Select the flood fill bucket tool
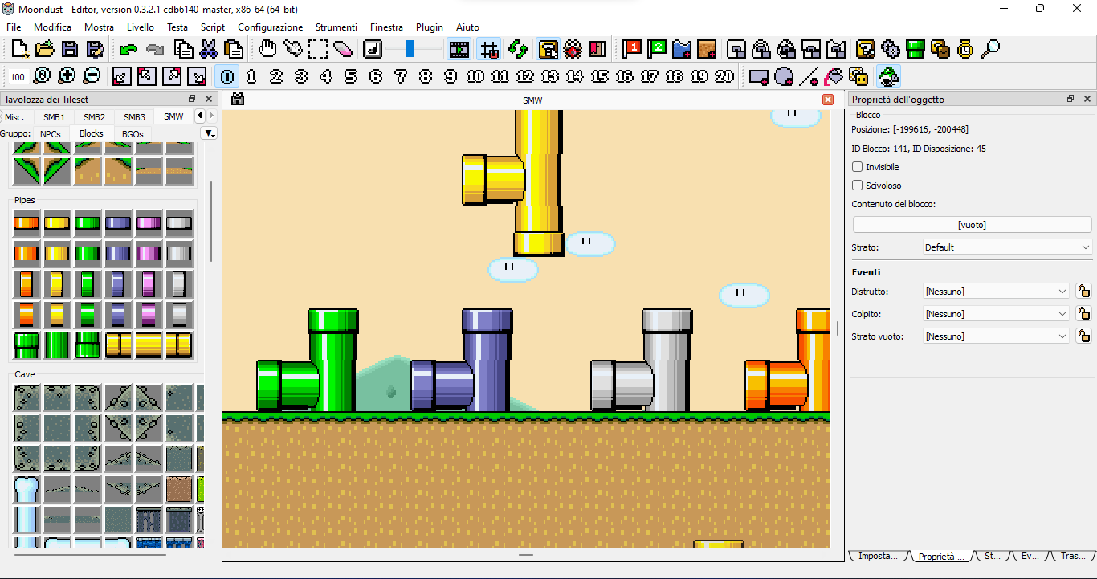The height and width of the screenshot is (579, 1097). click(834, 76)
